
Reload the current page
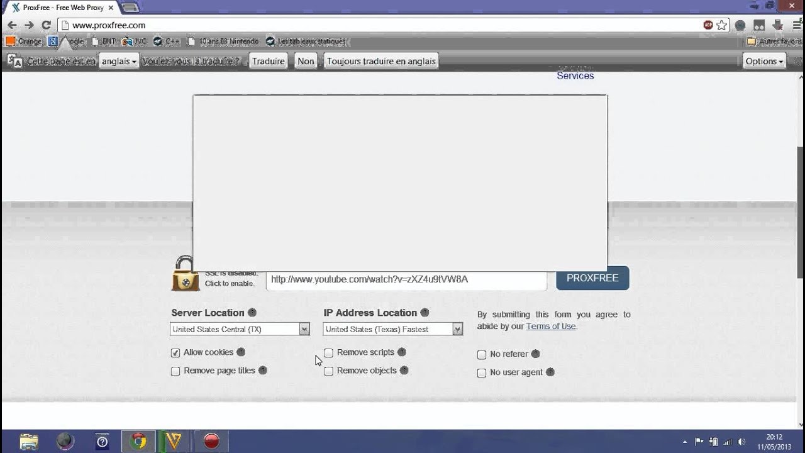[46, 25]
